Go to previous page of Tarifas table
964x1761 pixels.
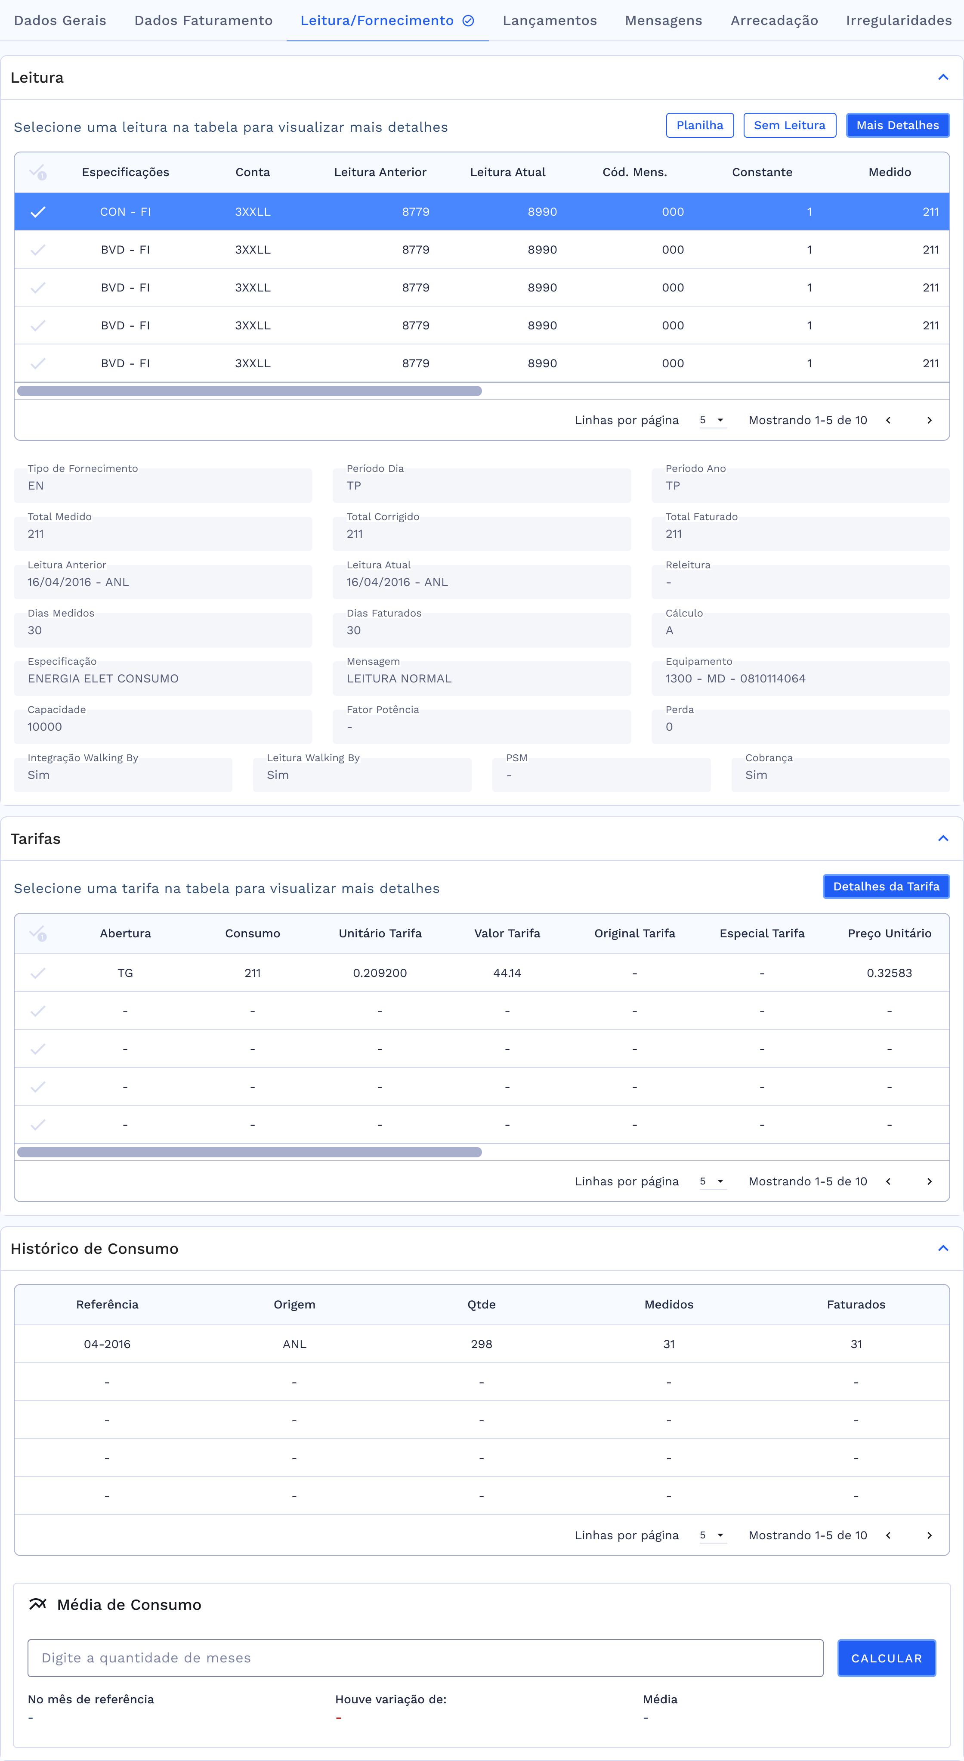888,1181
